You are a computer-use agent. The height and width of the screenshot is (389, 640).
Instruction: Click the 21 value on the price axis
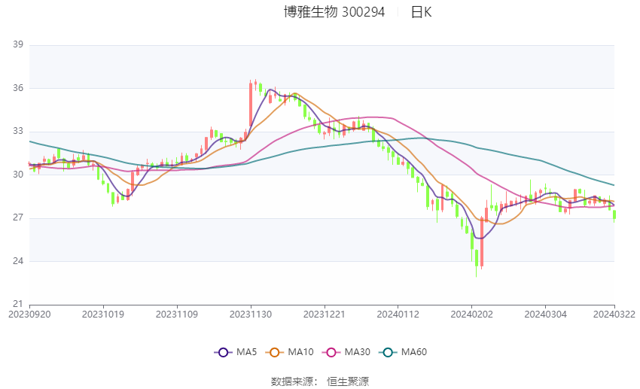tap(18, 305)
